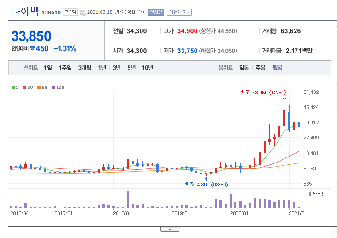
Task: Click the green 5 moving average legend
Action: coord(15,87)
